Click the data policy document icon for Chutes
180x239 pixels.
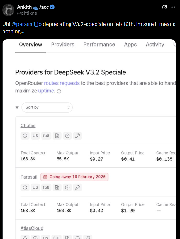coord(57,136)
